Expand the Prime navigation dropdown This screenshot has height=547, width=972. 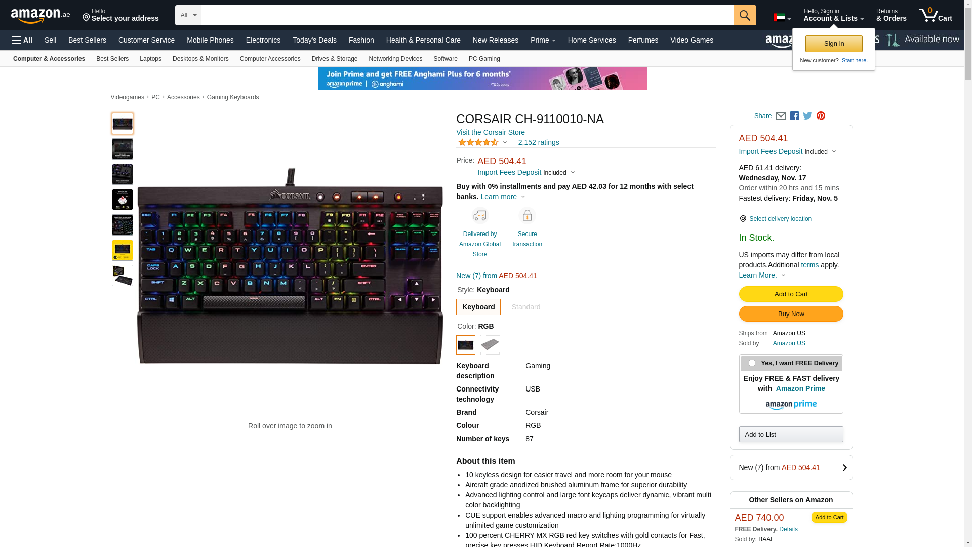pyautogui.click(x=543, y=40)
